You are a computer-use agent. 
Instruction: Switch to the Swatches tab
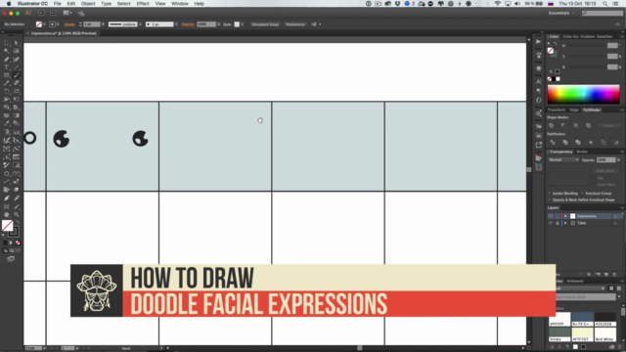coord(604,37)
